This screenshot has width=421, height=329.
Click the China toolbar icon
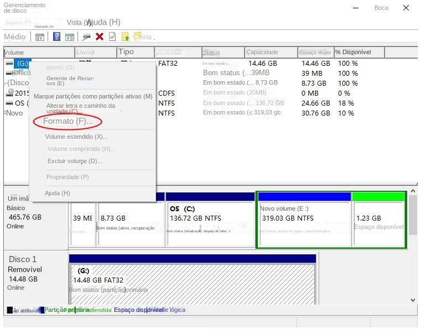click(x=142, y=36)
